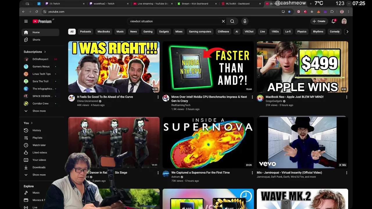Open options for 'It Feels So Good' video
Viewport: 372px width, 209px height.
(x=158, y=97)
